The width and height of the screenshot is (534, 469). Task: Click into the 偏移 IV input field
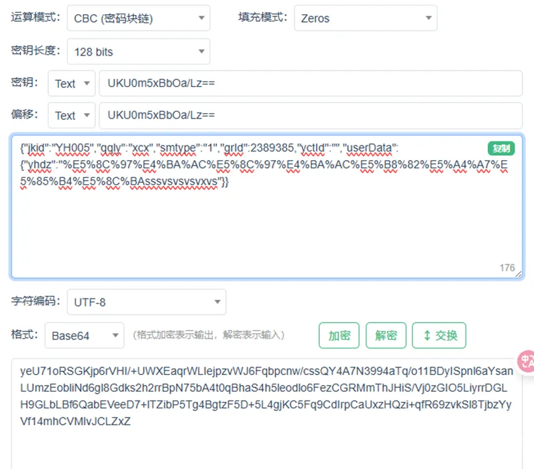309,116
